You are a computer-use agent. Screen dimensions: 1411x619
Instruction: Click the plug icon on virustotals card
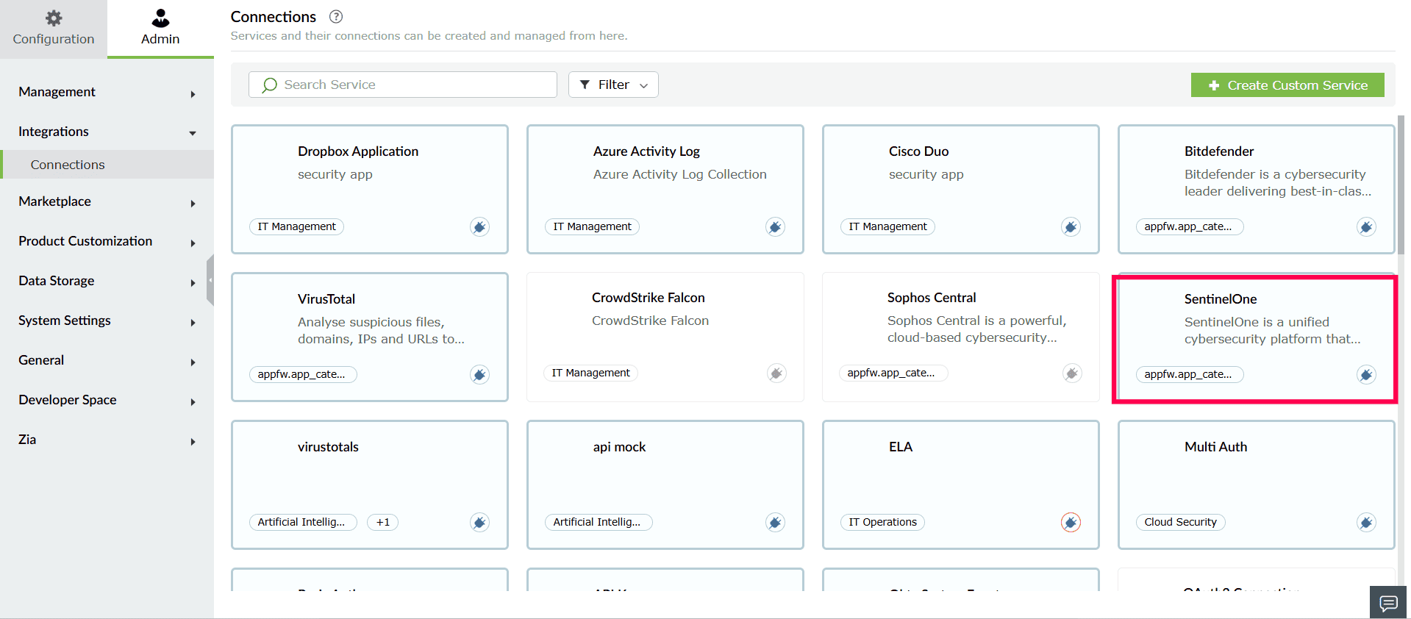pos(479,523)
